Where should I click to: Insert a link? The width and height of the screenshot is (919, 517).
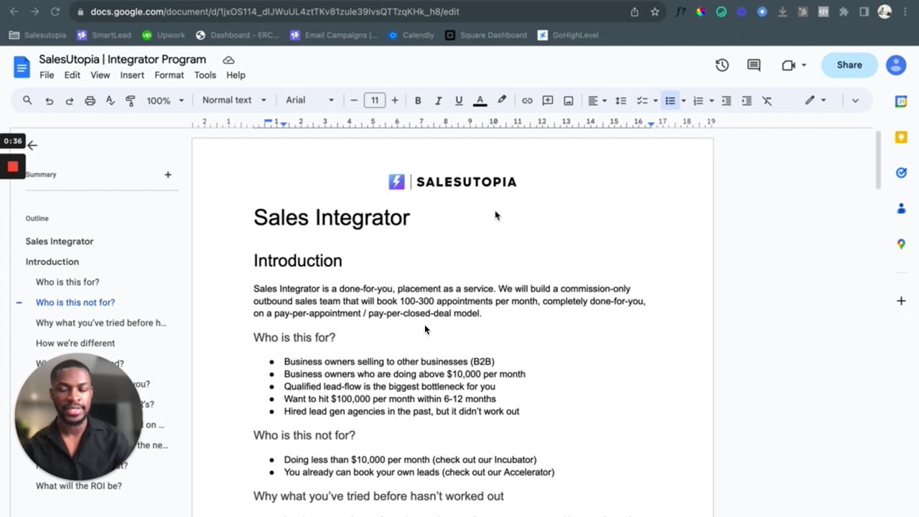tap(527, 101)
